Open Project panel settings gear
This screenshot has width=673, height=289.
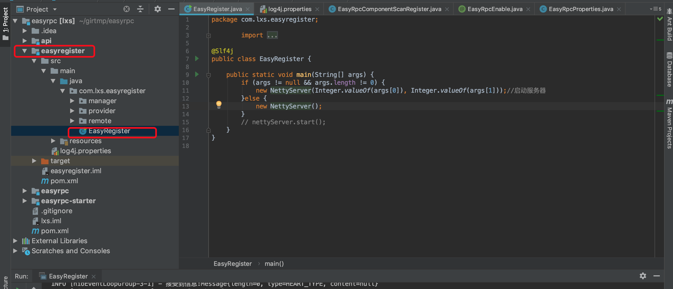pyautogui.click(x=157, y=9)
